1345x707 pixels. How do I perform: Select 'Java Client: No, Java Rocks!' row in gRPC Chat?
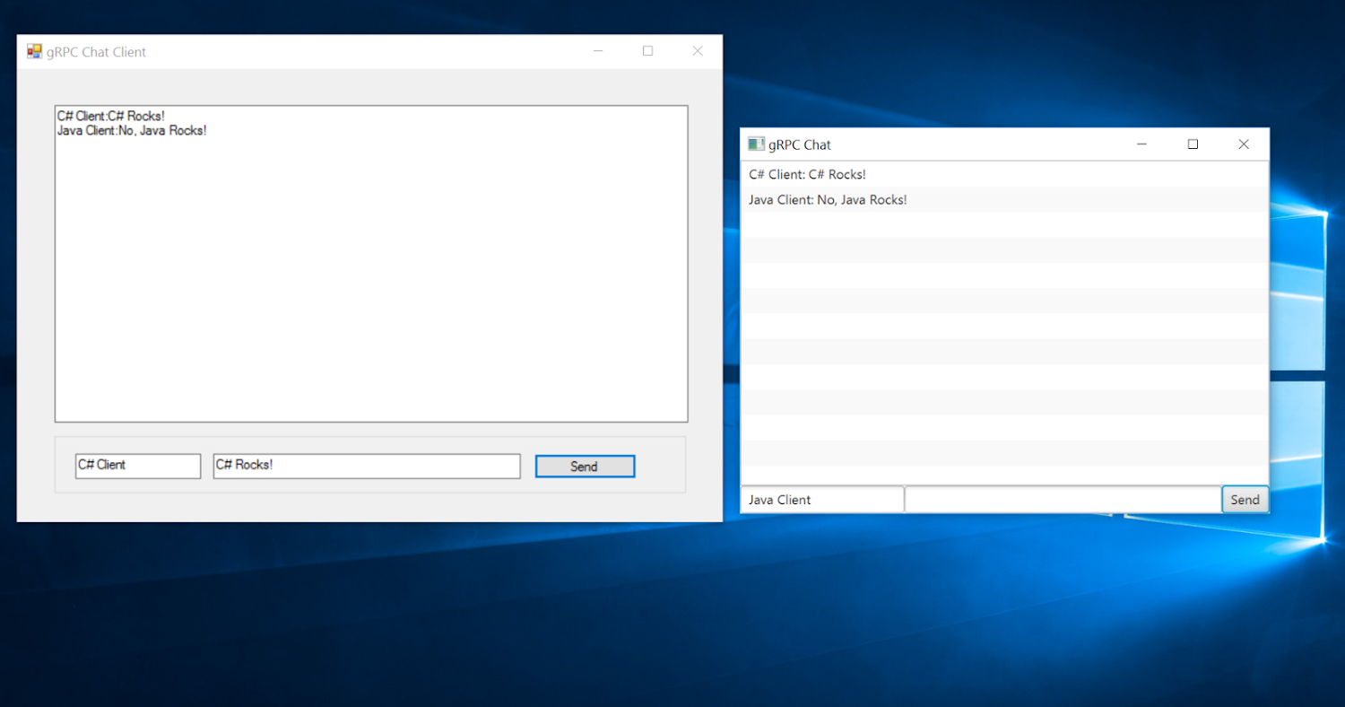pos(1004,199)
